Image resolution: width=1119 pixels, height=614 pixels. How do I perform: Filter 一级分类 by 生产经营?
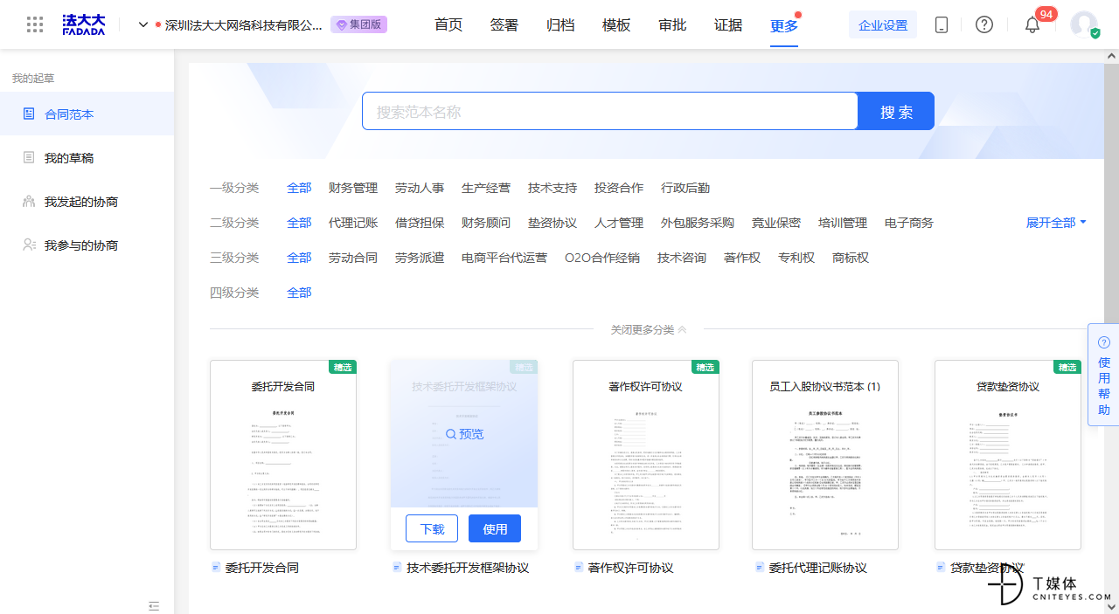(486, 188)
